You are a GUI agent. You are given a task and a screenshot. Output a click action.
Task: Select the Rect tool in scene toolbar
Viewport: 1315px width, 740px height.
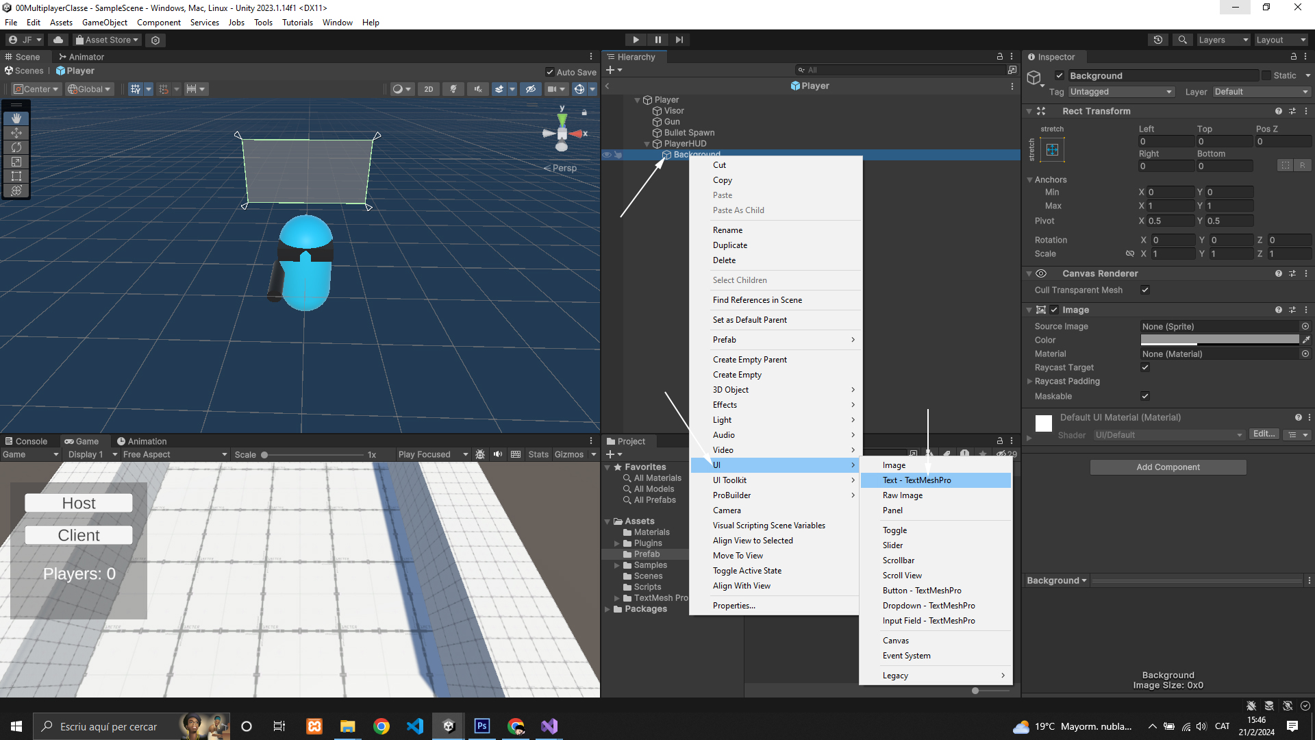[x=16, y=176]
